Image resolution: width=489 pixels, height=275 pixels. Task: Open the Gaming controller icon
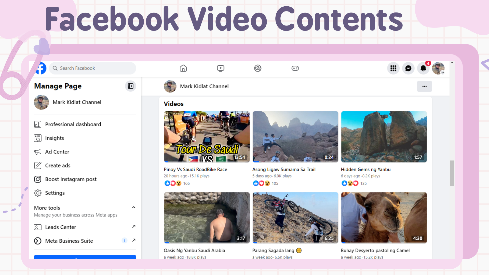coord(295,68)
